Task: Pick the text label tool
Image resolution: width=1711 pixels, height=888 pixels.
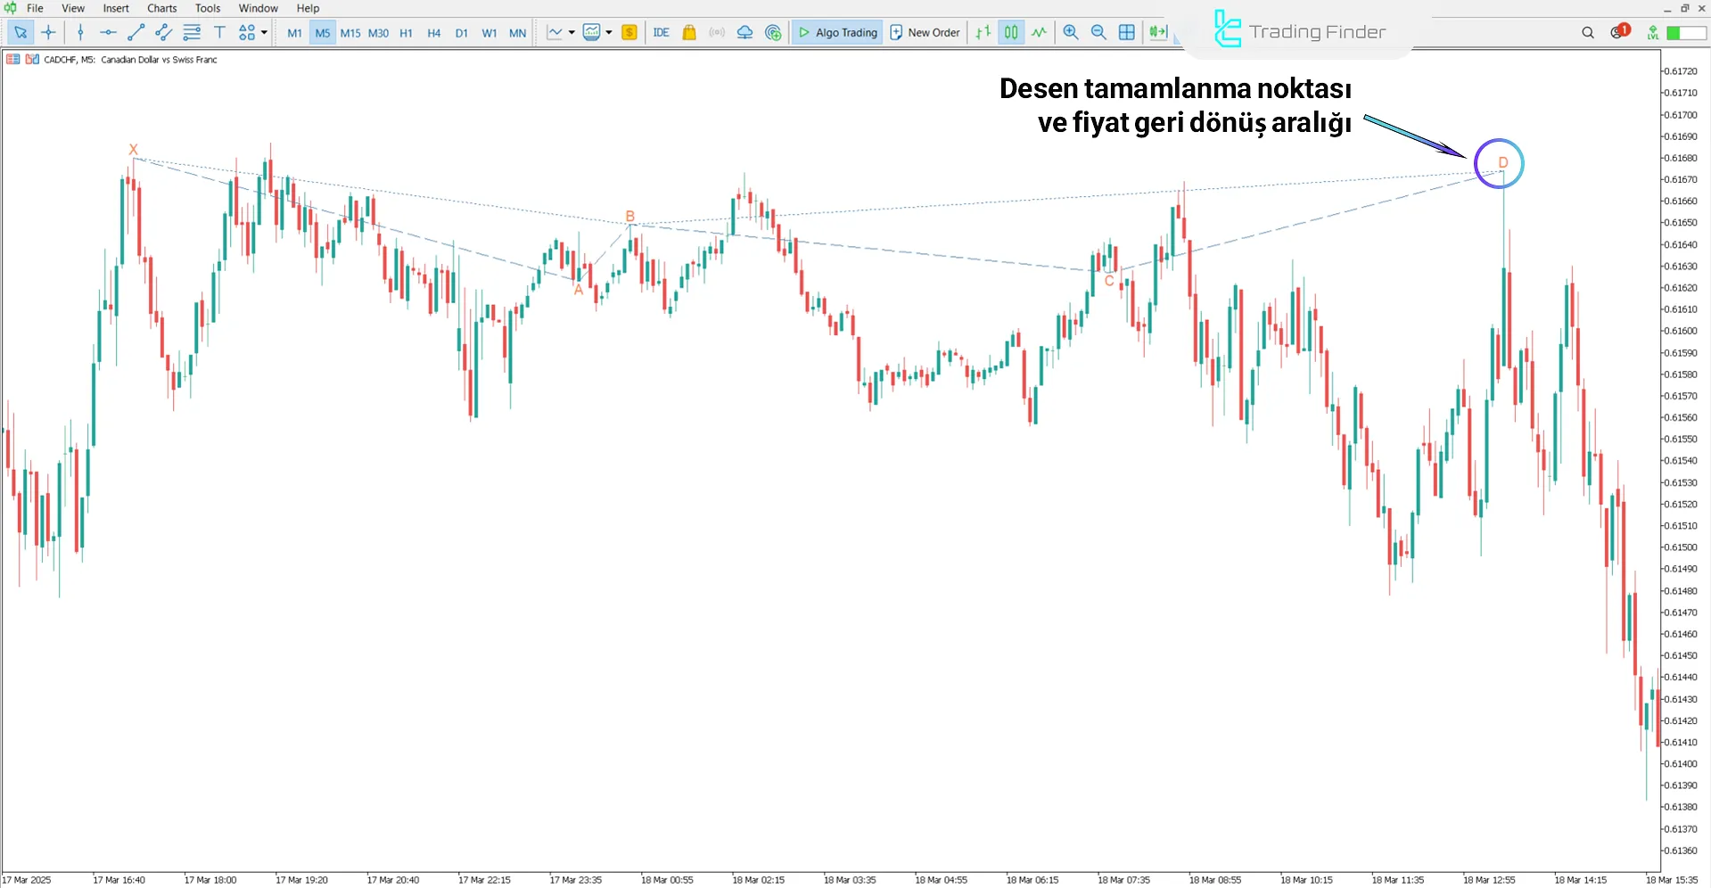Action: (219, 33)
